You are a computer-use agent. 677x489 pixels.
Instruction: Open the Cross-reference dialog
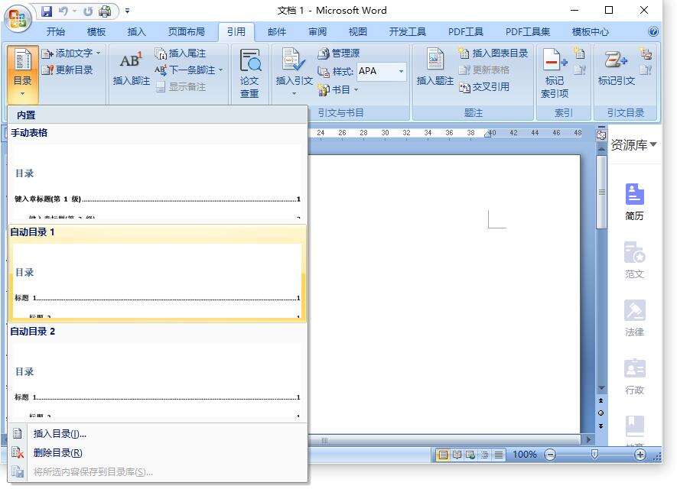coord(484,87)
